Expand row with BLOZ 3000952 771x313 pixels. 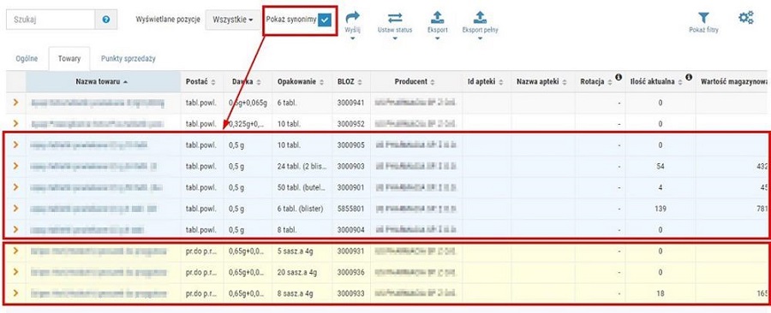15,124
